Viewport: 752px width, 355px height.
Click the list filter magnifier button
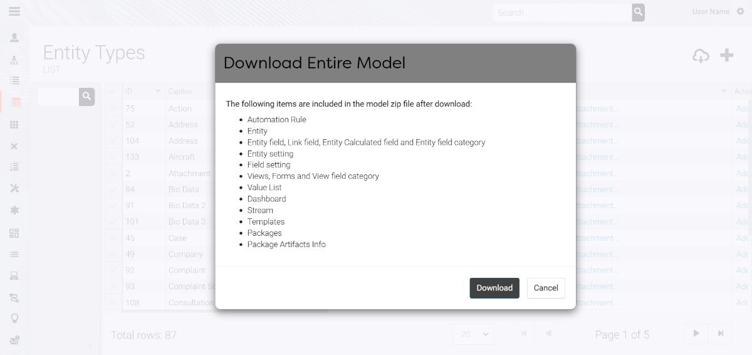tap(86, 97)
